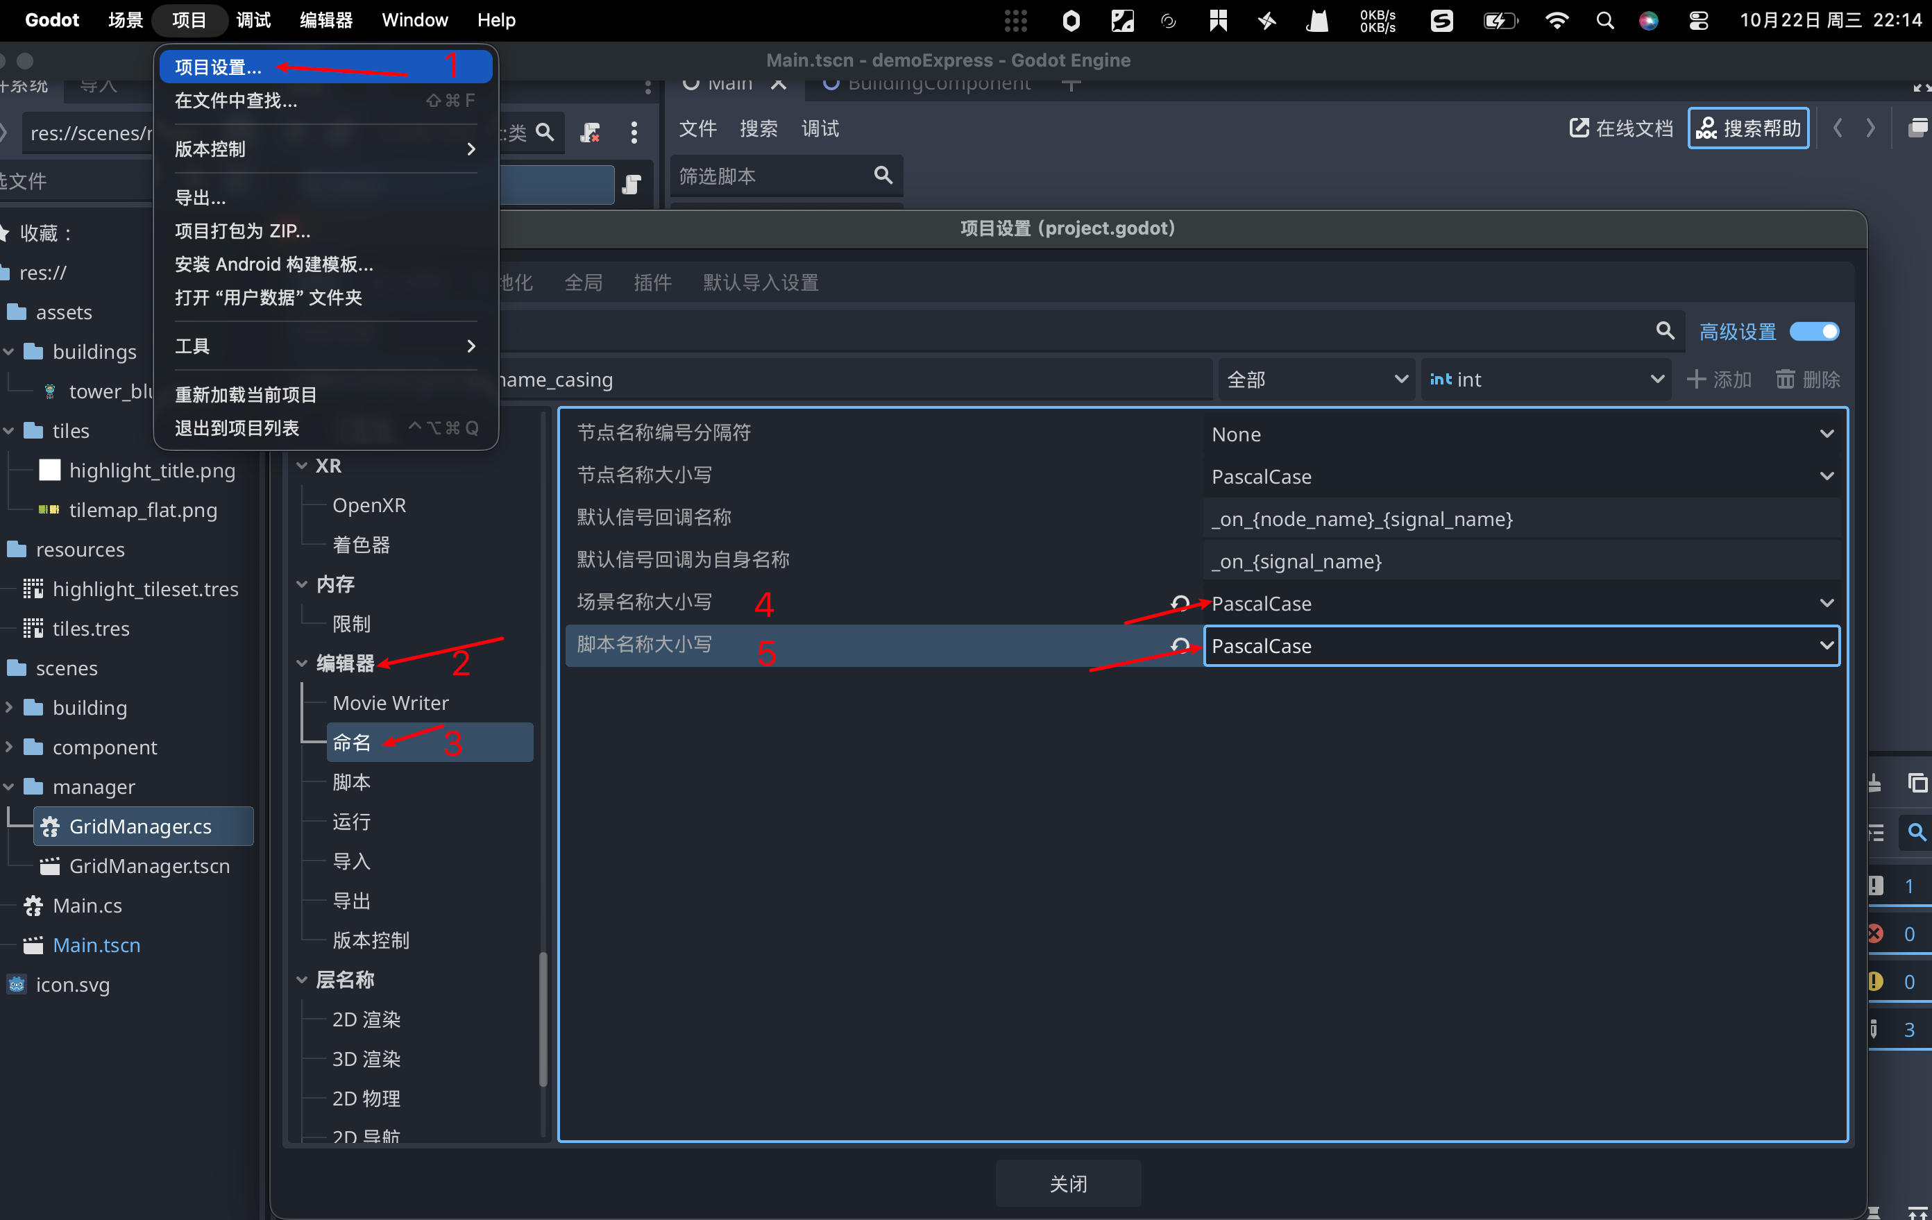Expand the component folder in file tree
This screenshot has width=1932, height=1220.
[x=9, y=747]
